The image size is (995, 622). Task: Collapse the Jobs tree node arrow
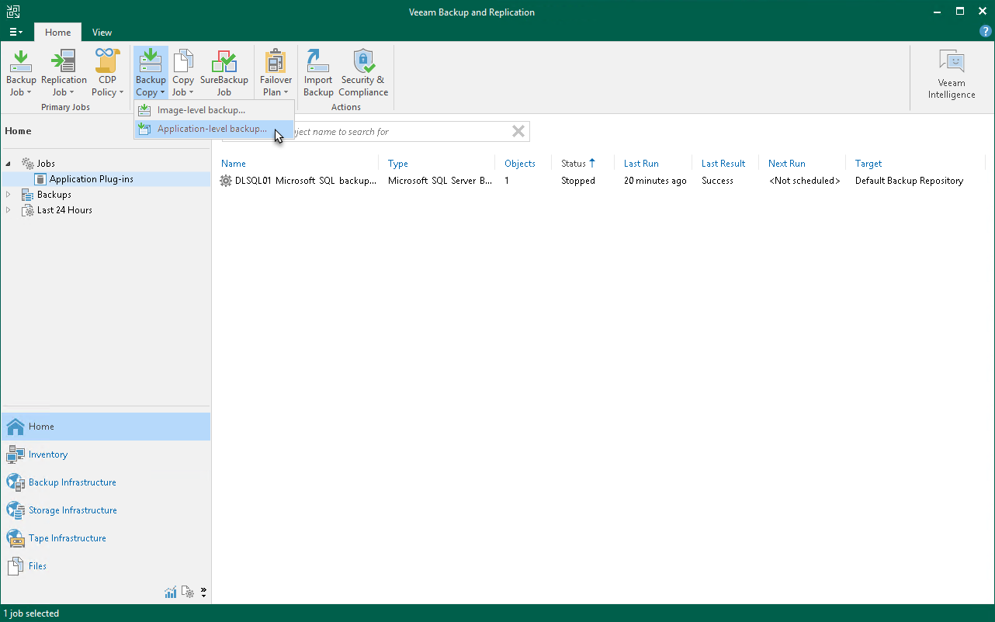pos(9,164)
